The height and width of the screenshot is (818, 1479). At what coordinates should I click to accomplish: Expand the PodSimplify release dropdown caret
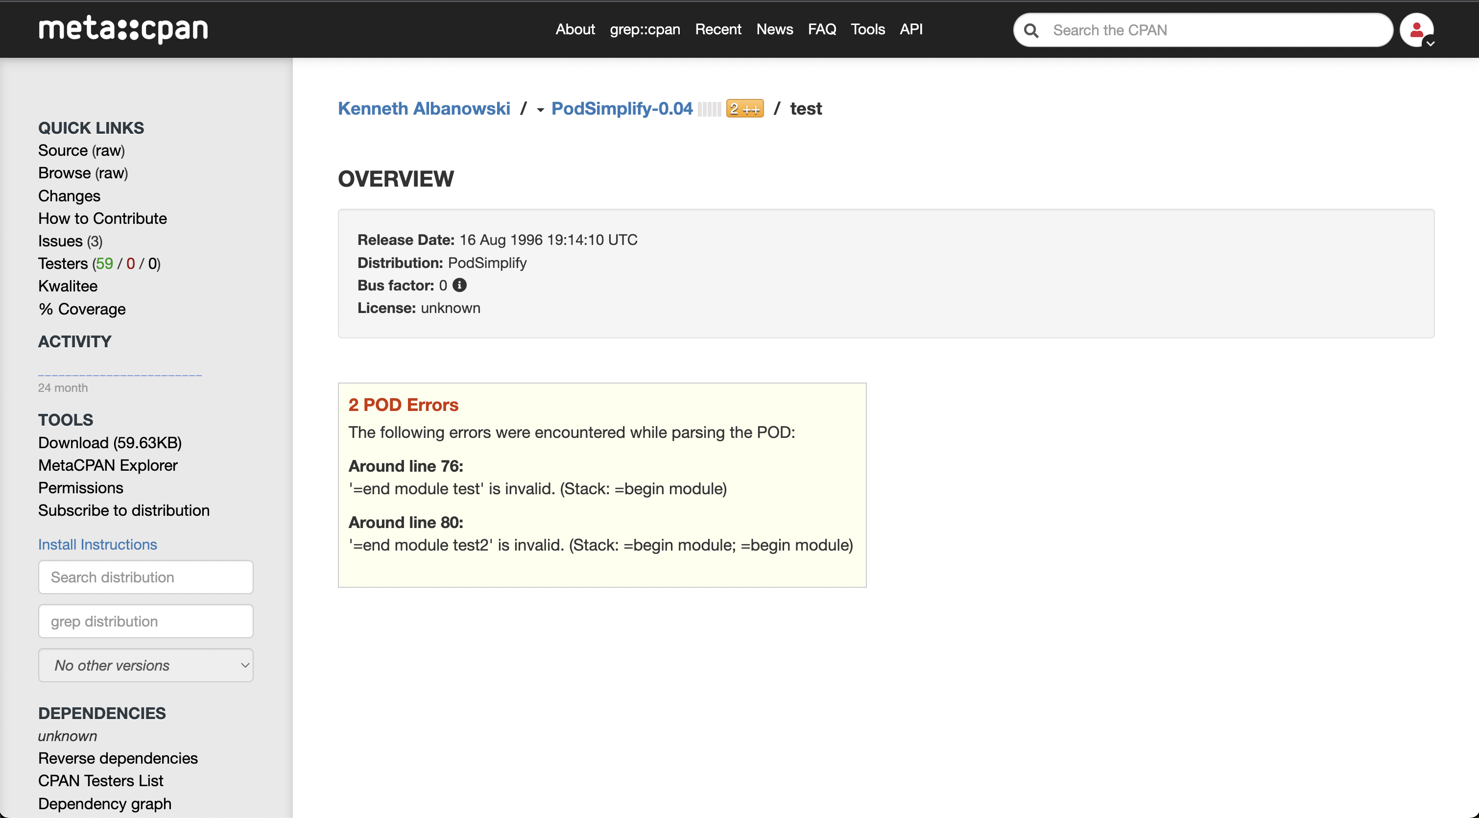click(x=540, y=110)
